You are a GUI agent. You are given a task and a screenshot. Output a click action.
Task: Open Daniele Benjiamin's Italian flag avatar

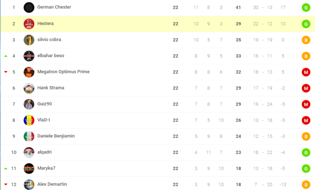tap(29, 136)
